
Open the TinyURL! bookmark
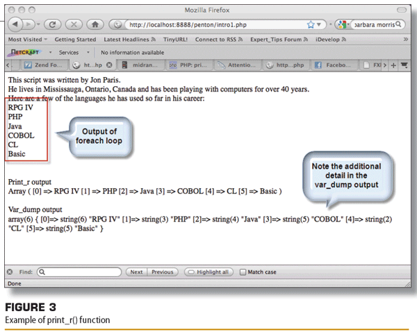(x=175, y=40)
